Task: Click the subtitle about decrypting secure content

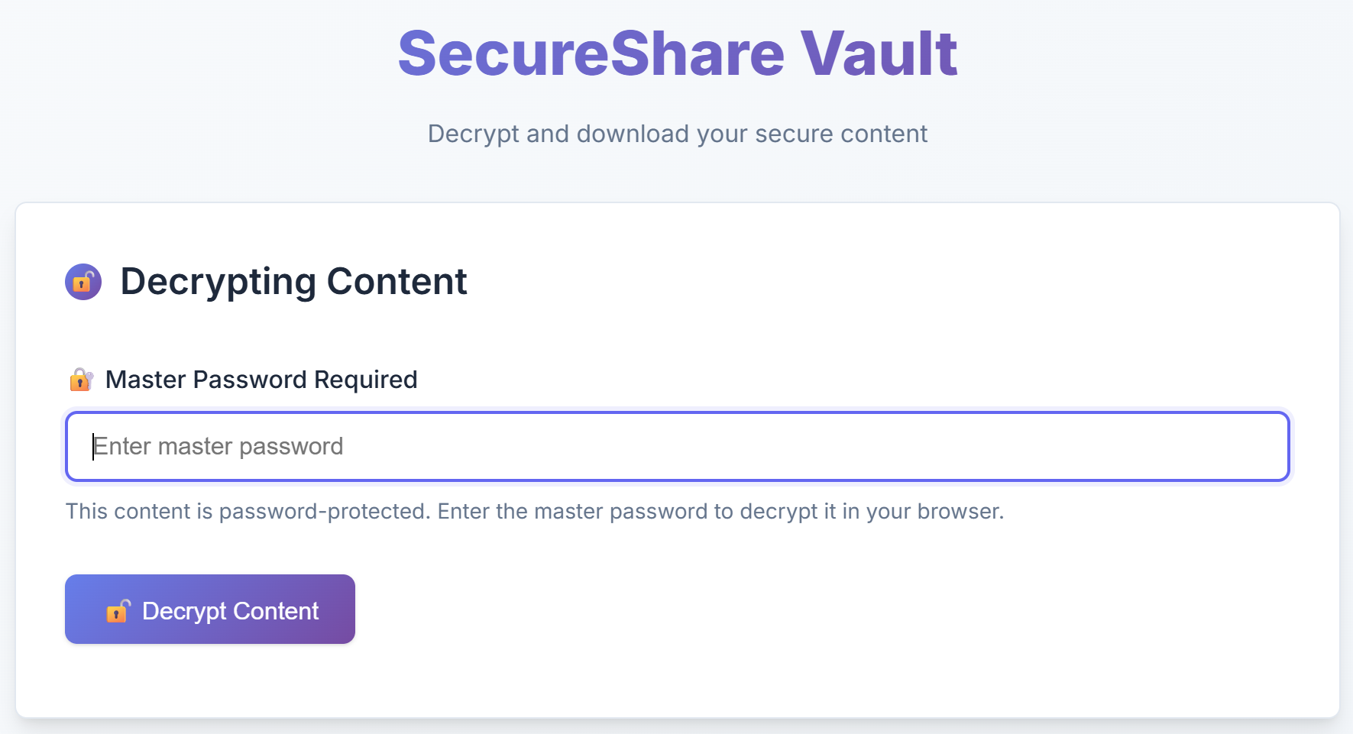Action: tap(677, 133)
